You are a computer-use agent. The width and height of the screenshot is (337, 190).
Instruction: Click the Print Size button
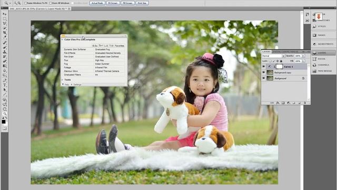click(142, 3)
